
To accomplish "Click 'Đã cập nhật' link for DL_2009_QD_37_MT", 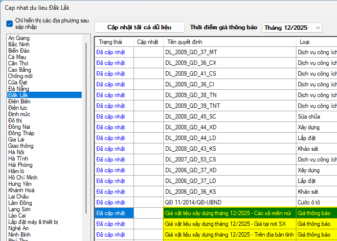I will point(111,53).
